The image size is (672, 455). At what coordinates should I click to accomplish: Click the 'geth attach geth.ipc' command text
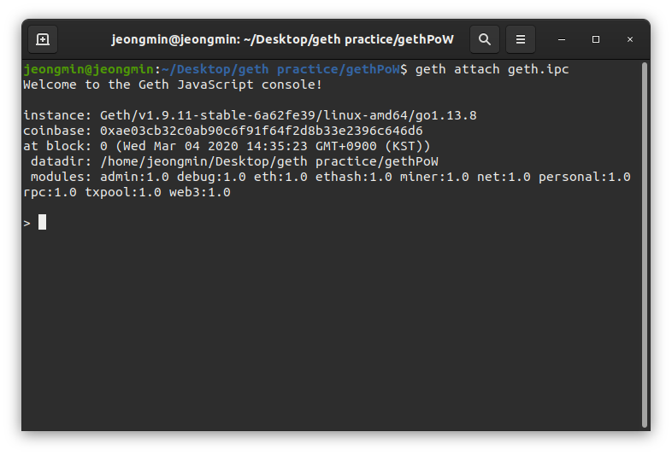[492, 69]
